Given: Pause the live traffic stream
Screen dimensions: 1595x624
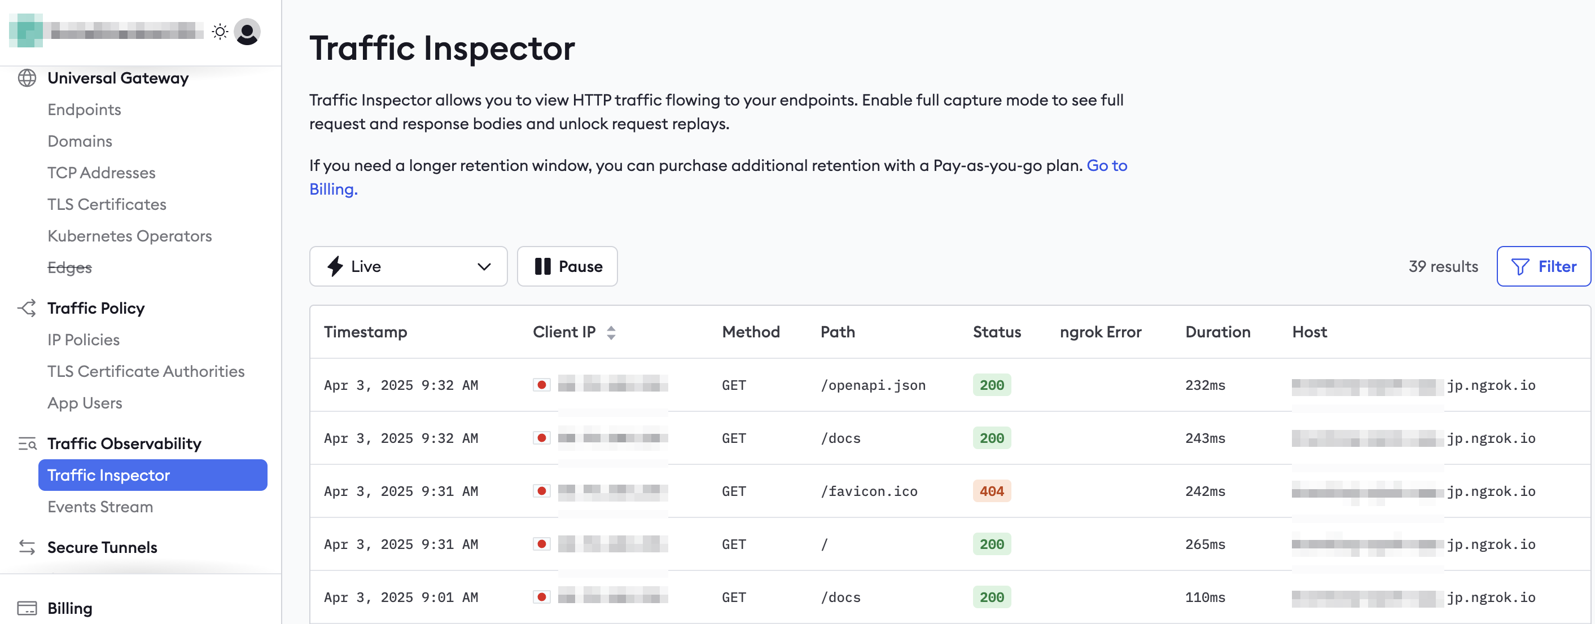Looking at the screenshot, I should coord(567,266).
